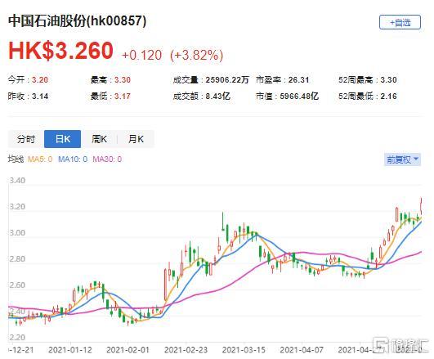This screenshot has width=434, height=359.
Task: Click the 成交额 8.43亿 value
Action: [x=217, y=96]
